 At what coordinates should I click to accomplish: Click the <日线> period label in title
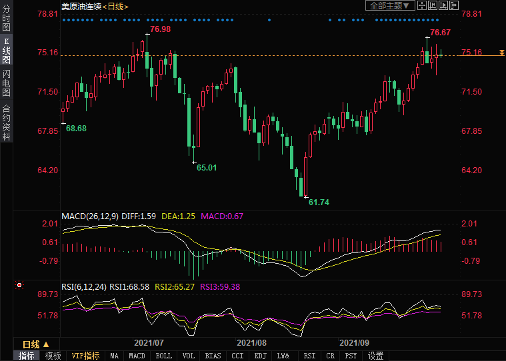coord(116,6)
